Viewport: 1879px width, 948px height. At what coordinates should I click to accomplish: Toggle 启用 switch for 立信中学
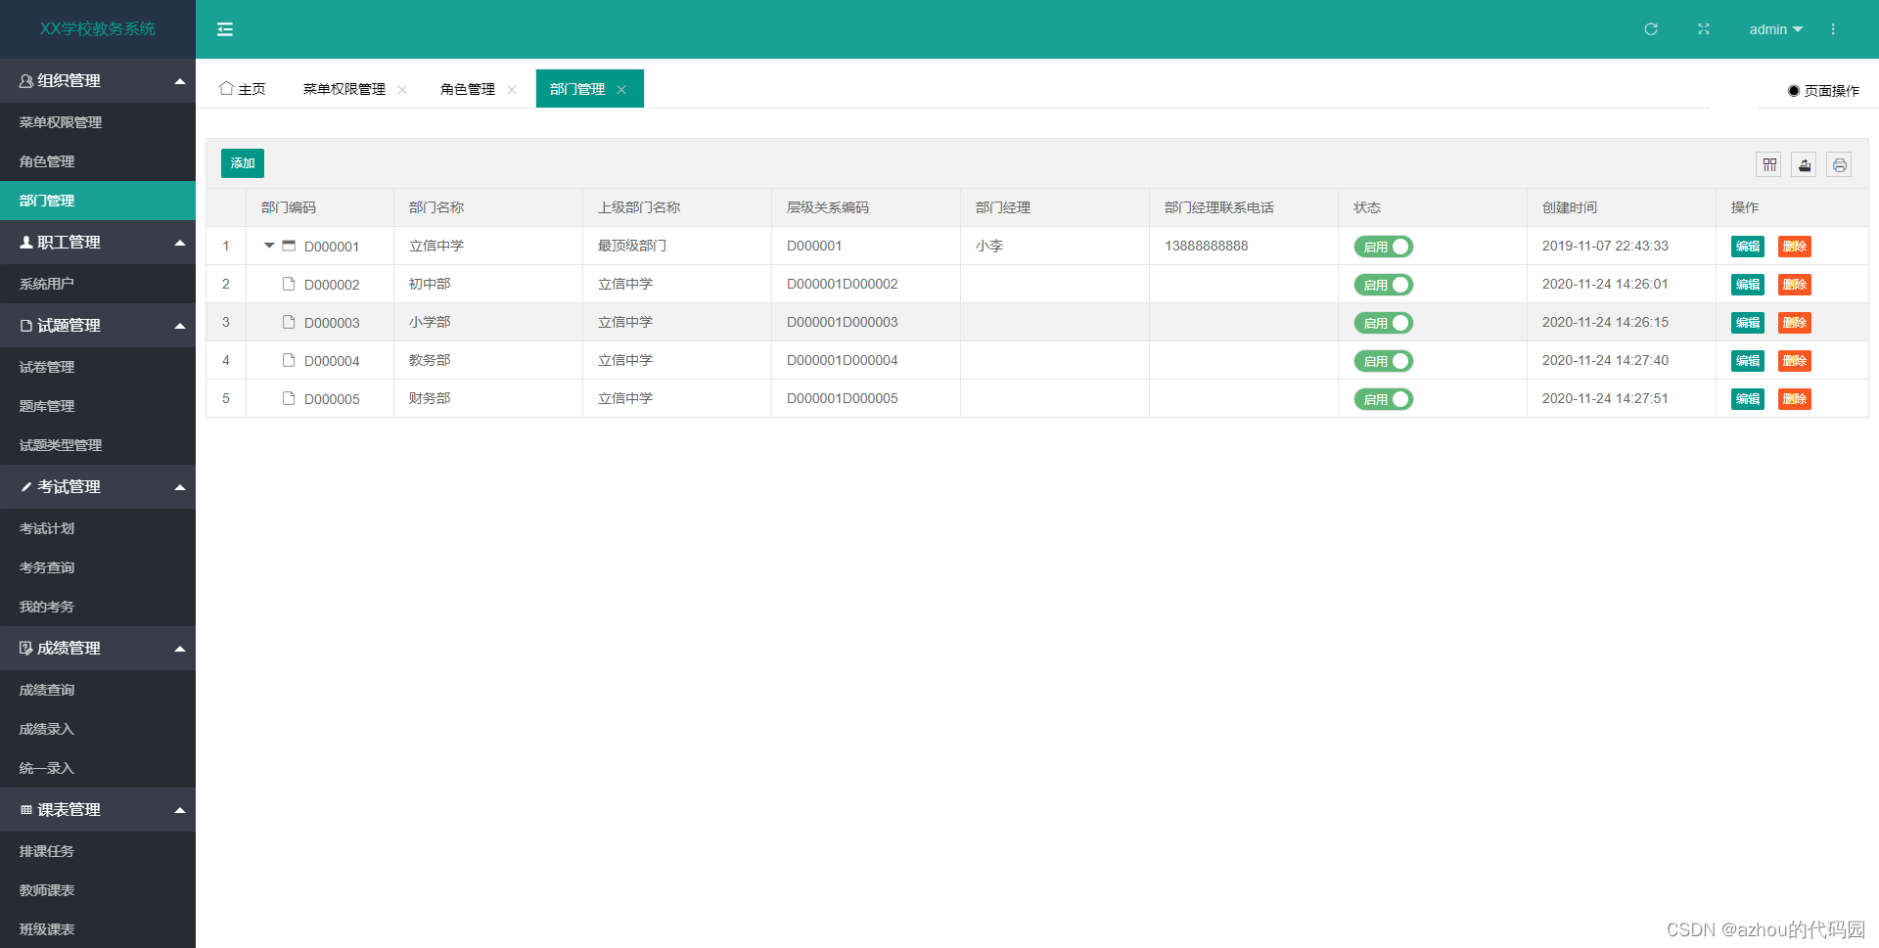(1384, 247)
